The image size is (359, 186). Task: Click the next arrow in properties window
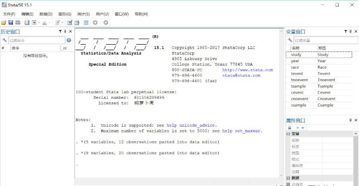pos(303,128)
